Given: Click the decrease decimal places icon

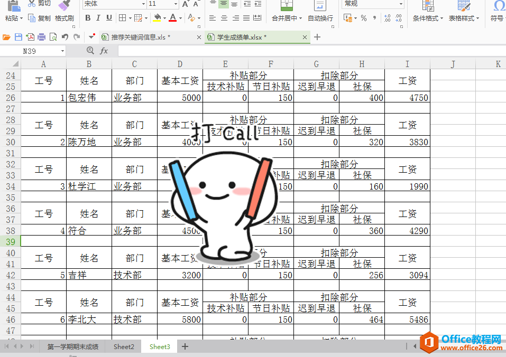Looking at the screenshot, I should [399, 18].
